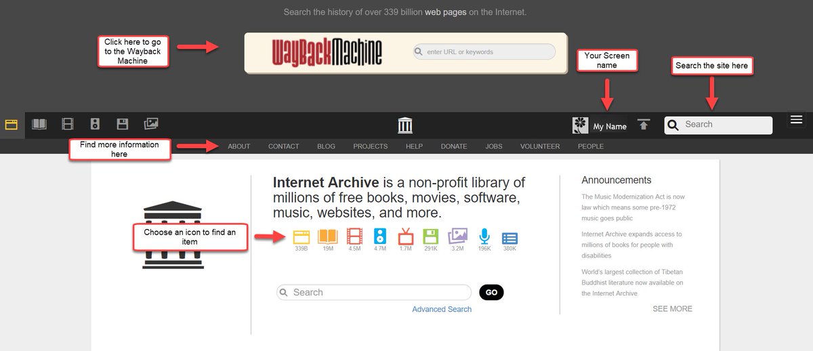The width and height of the screenshot is (813, 351).
Task: Focus the top-right site Search field
Action: tap(718, 125)
